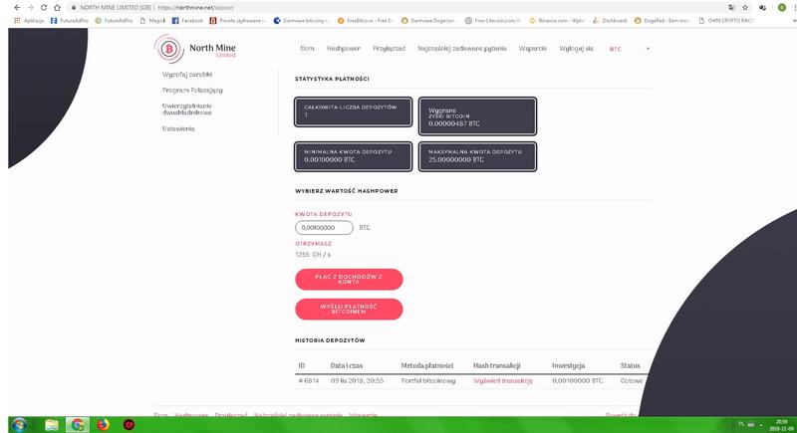The image size is (797, 433).
Task: Switch to Chrome in the taskbar
Action: coord(78,424)
